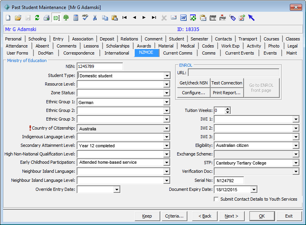Open Override Entry Date dropdown

(117, 190)
